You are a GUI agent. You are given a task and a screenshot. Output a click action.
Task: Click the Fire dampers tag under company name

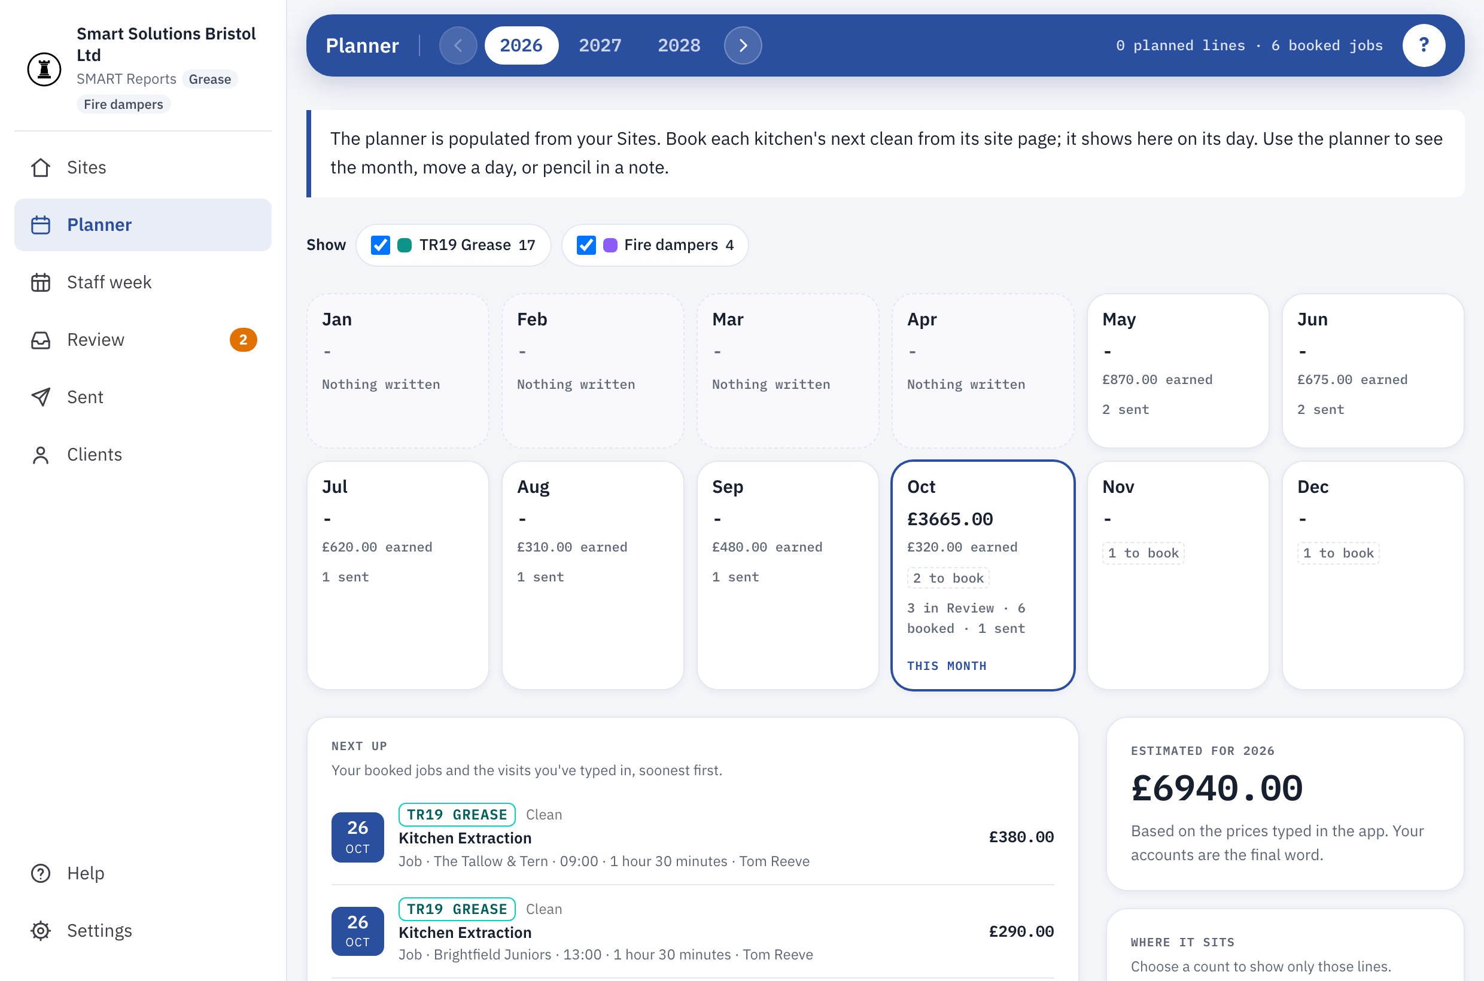(123, 105)
